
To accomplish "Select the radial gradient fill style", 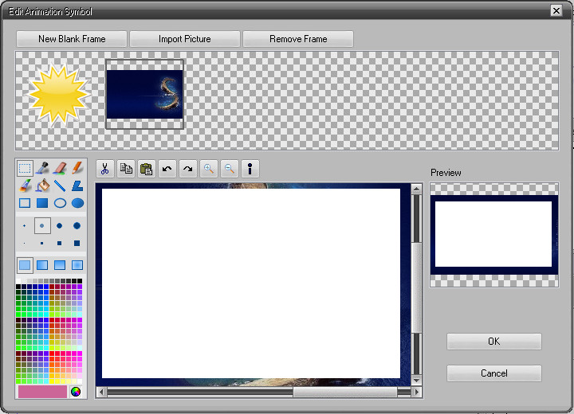I will pyautogui.click(x=77, y=265).
